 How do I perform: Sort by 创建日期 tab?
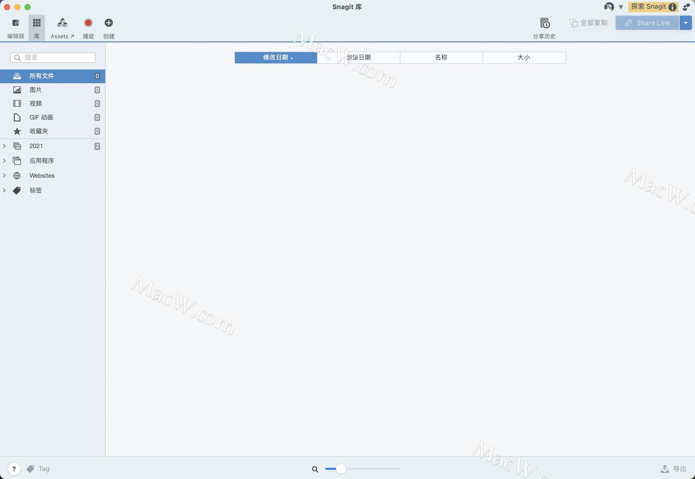coord(359,58)
